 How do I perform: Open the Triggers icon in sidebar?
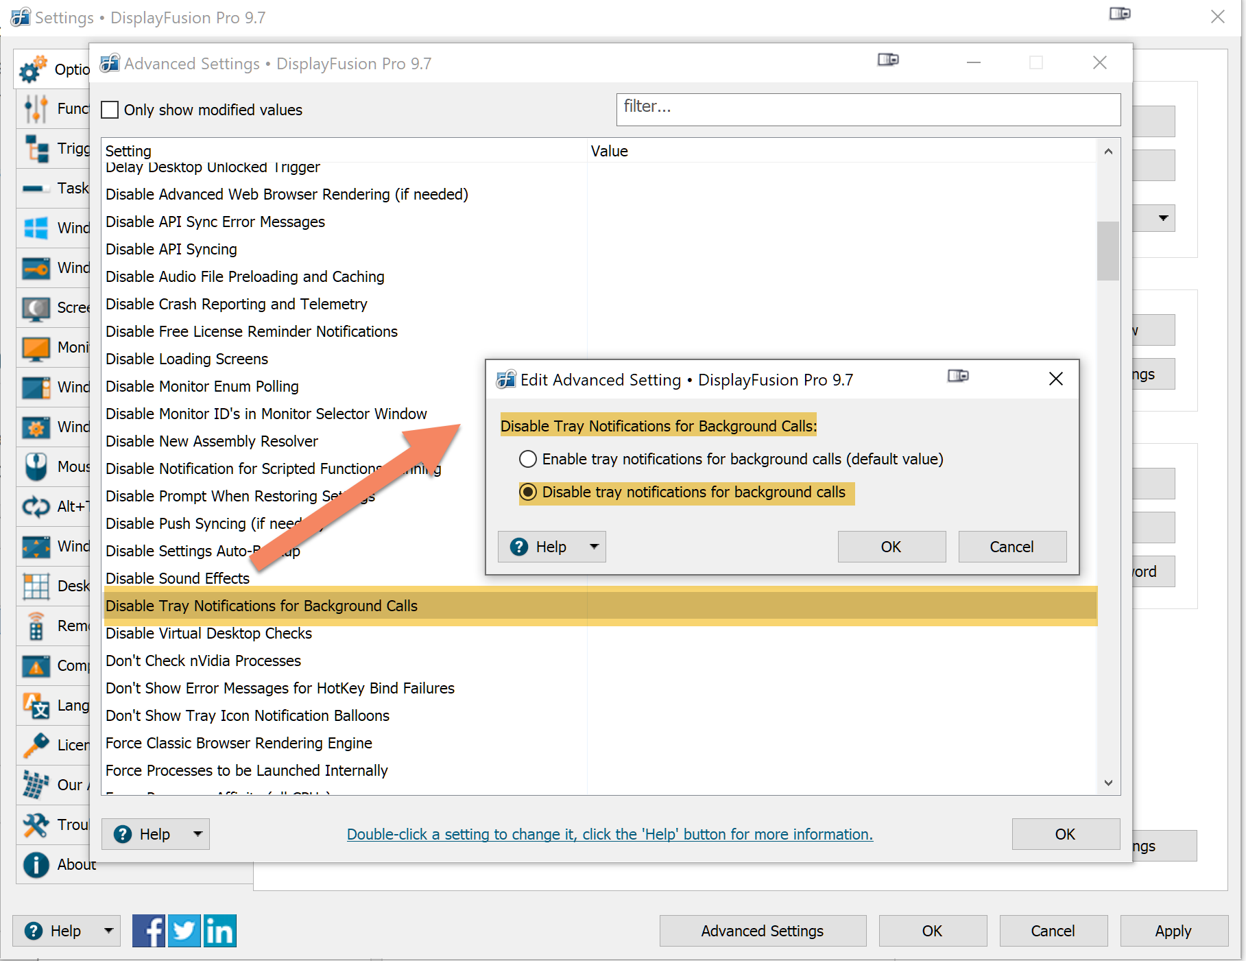click(36, 149)
